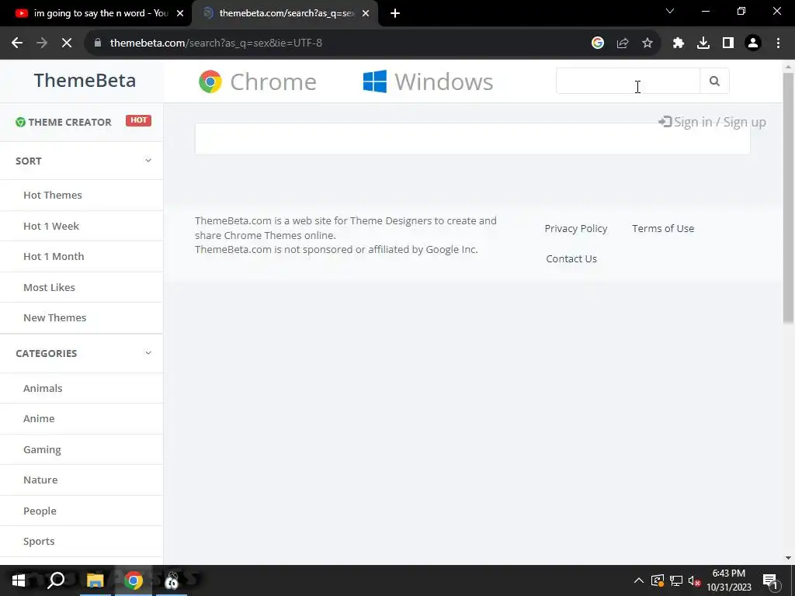795x596 pixels.
Task: Open the THEME CREATOR link
Action: [x=70, y=122]
